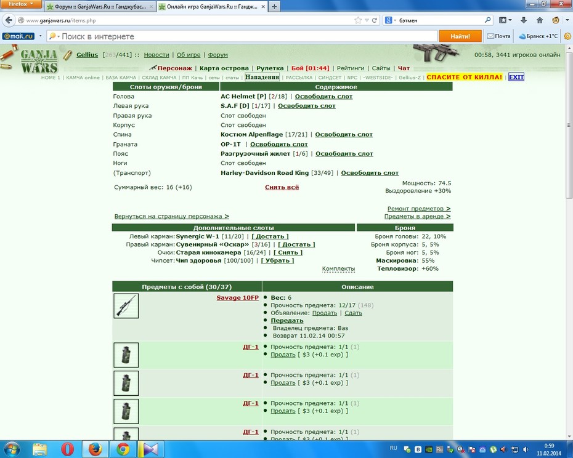The width and height of the screenshot is (573, 458).
Task: Click Вернуться на страницу персонажа
Action: [x=172, y=216]
